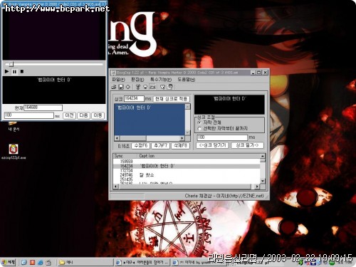This screenshot has height=267, width=356.
Task: Click the 현재 position field in player
Action: click(43, 108)
